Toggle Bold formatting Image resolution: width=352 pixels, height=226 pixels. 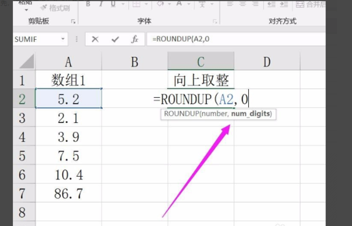coord(88,4)
